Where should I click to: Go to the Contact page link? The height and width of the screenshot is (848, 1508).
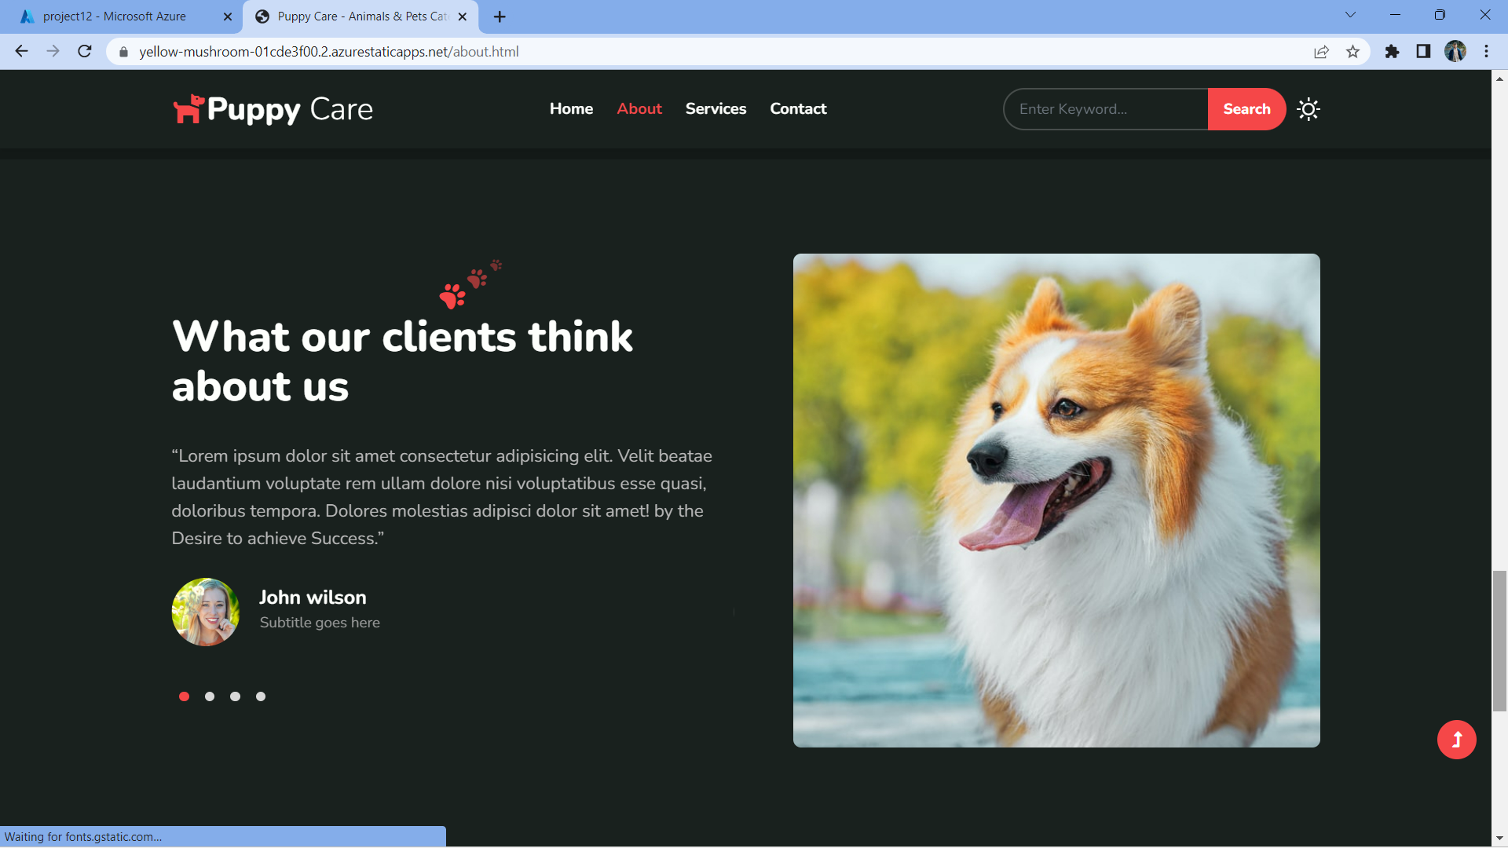coord(798,109)
